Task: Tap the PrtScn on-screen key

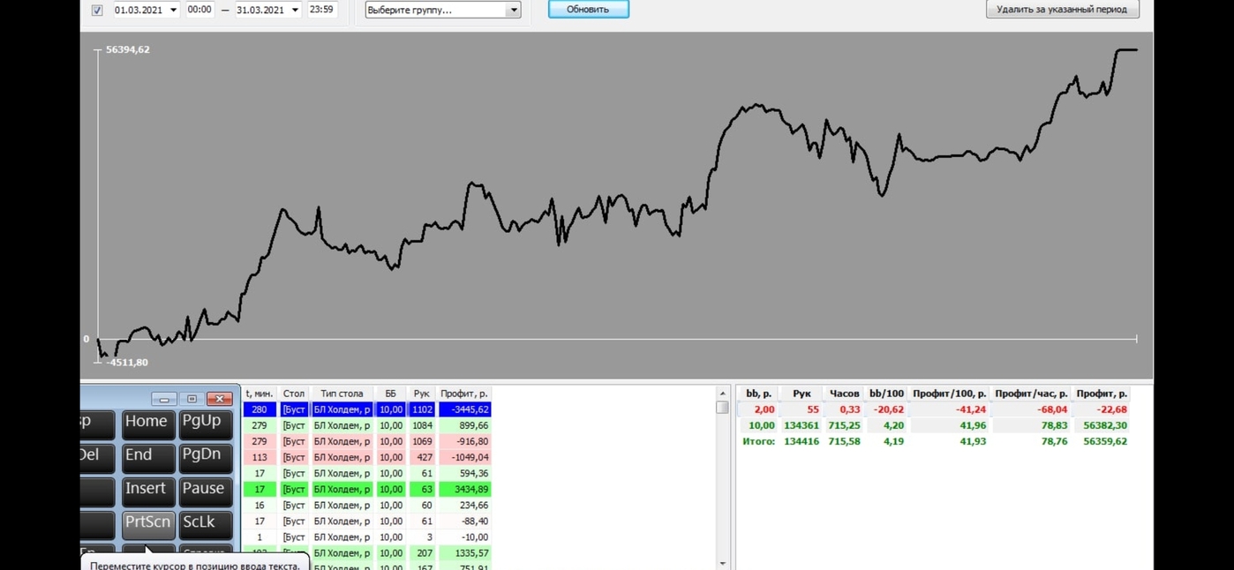Action: [x=147, y=524]
